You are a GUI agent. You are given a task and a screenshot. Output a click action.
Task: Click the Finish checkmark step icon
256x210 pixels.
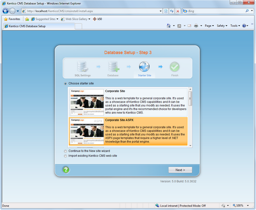click(175, 67)
